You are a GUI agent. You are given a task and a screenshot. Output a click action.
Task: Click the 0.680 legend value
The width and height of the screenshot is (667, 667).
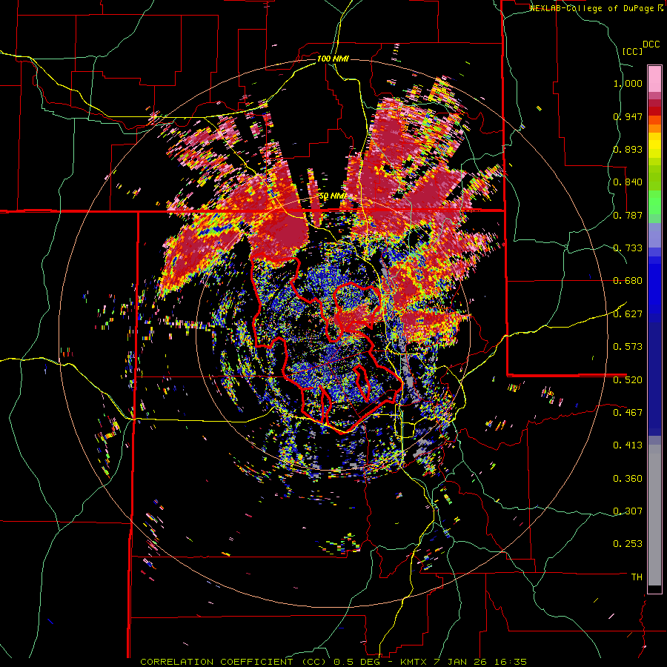(628, 281)
